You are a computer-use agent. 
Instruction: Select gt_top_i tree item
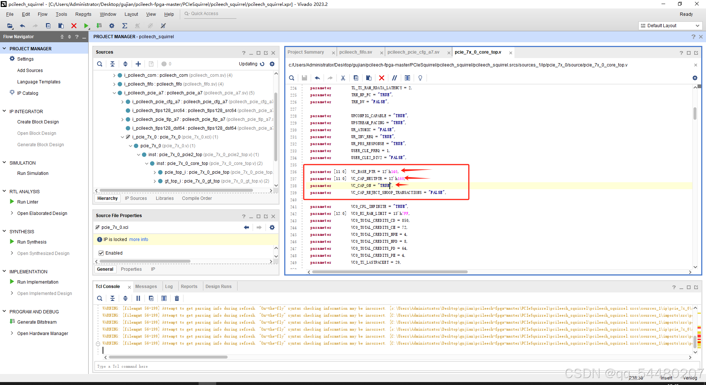coord(217,181)
